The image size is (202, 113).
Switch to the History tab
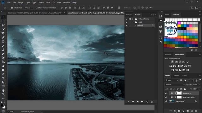click(x=129, y=15)
